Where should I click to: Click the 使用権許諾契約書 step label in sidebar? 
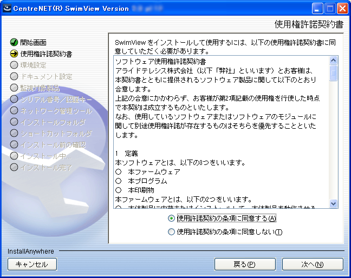[x=46, y=54]
